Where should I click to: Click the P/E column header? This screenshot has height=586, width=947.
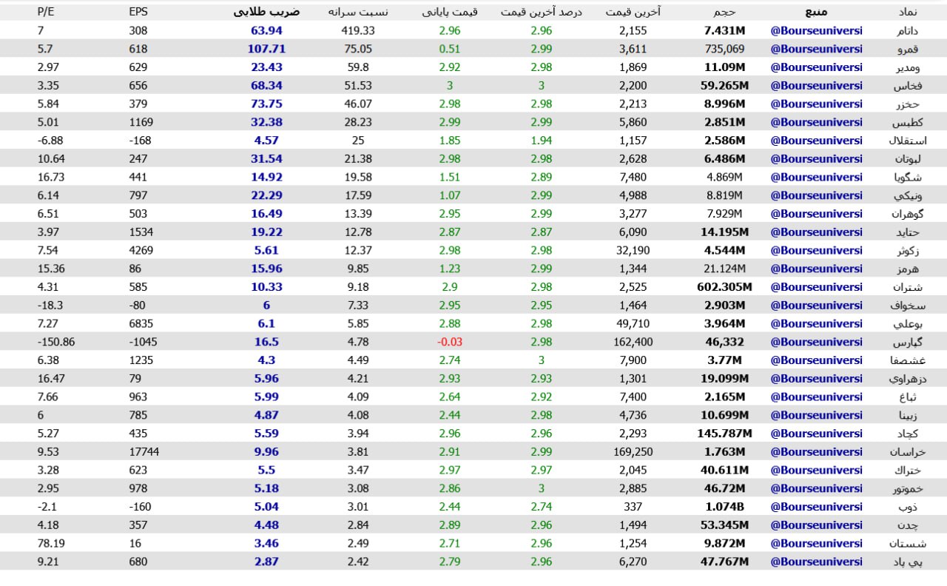[46, 12]
